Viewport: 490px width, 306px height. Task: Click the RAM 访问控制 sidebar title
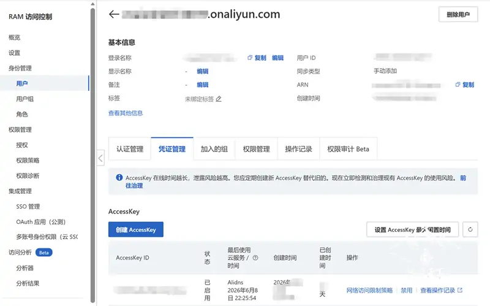point(30,17)
